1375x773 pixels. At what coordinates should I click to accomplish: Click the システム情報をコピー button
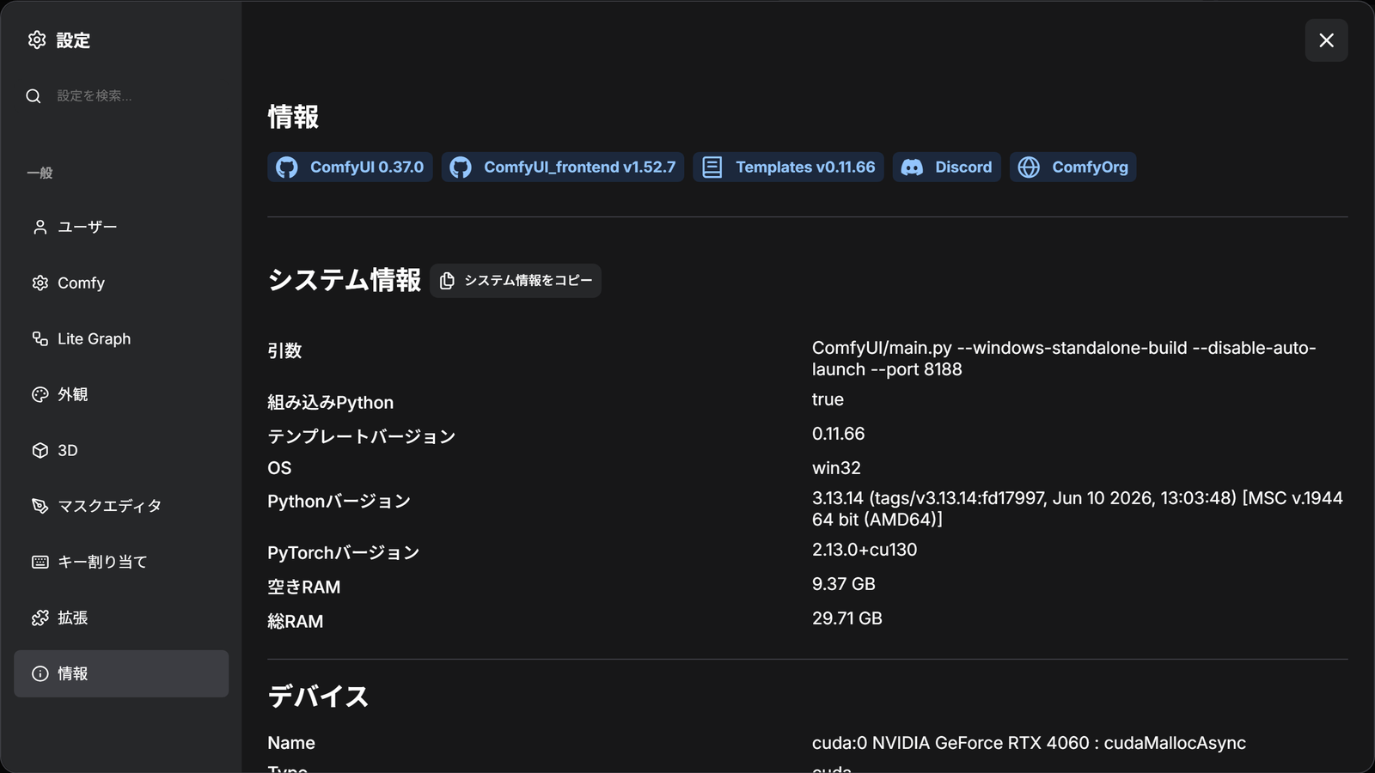[x=516, y=281]
